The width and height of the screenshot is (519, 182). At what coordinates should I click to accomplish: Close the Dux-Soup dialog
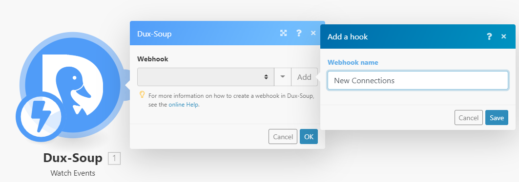click(313, 33)
